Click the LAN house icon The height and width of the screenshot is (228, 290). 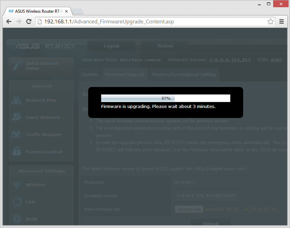(17, 202)
